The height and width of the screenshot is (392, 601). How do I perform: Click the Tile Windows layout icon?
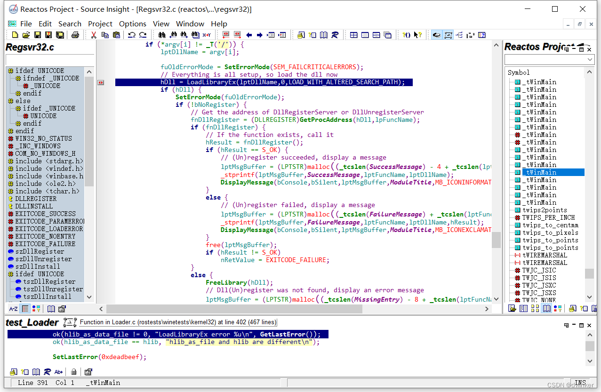[x=353, y=35]
